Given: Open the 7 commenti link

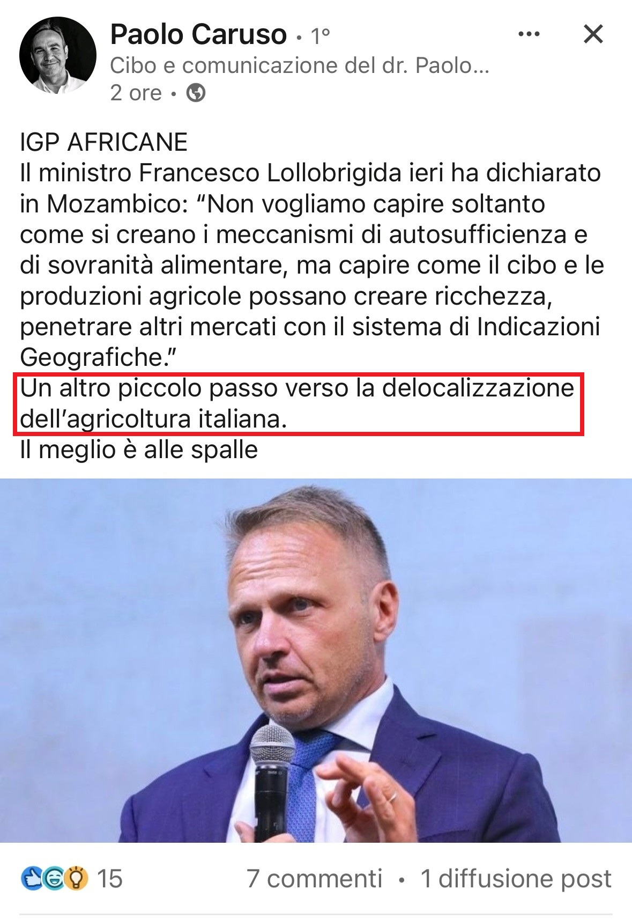Looking at the screenshot, I should [x=315, y=879].
